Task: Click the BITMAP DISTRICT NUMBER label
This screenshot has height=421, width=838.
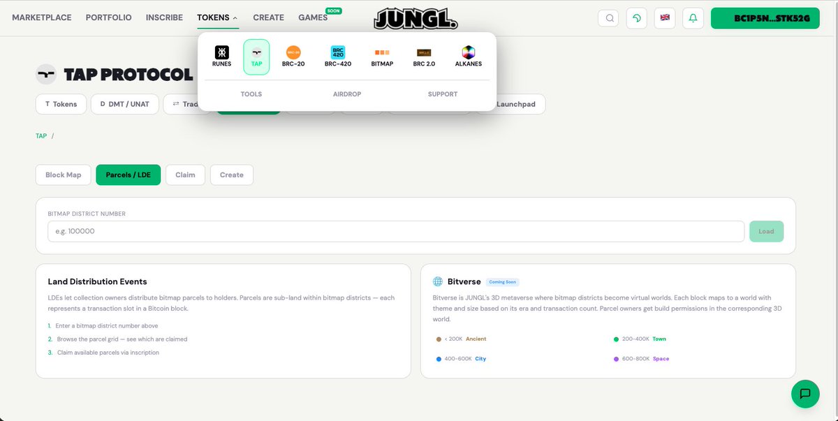Action: [87, 214]
